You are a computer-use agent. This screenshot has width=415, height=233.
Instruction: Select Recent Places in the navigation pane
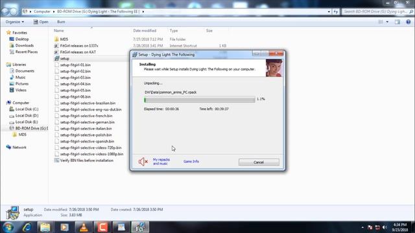[x=26, y=52]
